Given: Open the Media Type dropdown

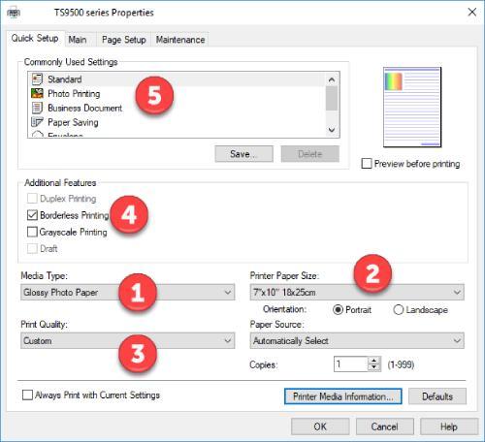Looking at the screenshot, I should [x=127, y=292].
